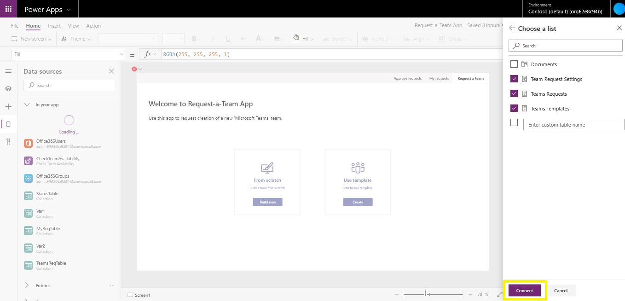Viewport: 625px width, 301px height.
Task: Click the Var2 collection icon
Action: click(28, 248)
